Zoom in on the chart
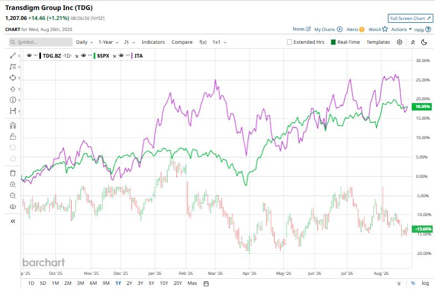 coord(13,185)
